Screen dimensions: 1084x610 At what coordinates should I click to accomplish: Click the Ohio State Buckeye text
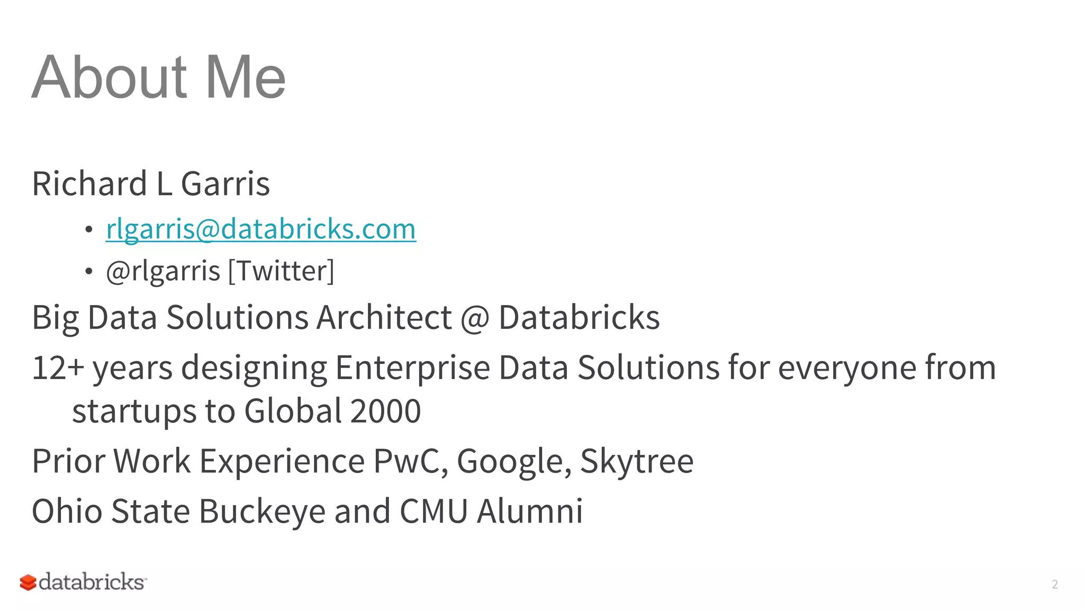178,511
